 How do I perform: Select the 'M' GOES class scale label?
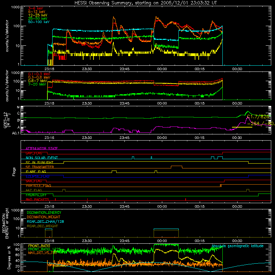tap(18, 107)
